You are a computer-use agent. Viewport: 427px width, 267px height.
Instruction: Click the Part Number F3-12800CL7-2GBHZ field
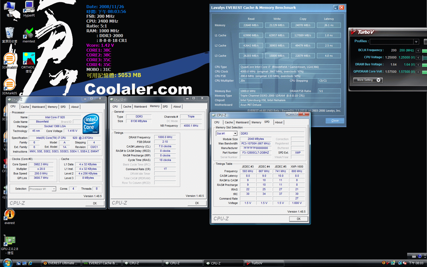pyautogui.click(x=256, y=153)
